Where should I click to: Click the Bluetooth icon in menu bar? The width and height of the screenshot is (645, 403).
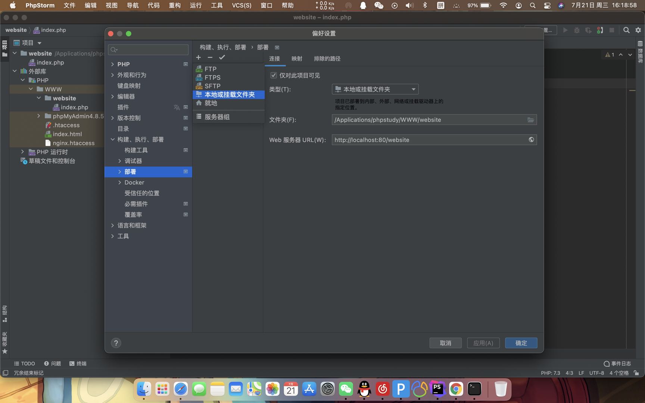[x=425, y=5]
